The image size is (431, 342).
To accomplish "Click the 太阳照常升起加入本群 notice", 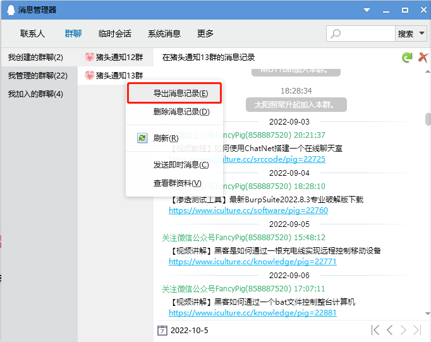I will (296, 105).
